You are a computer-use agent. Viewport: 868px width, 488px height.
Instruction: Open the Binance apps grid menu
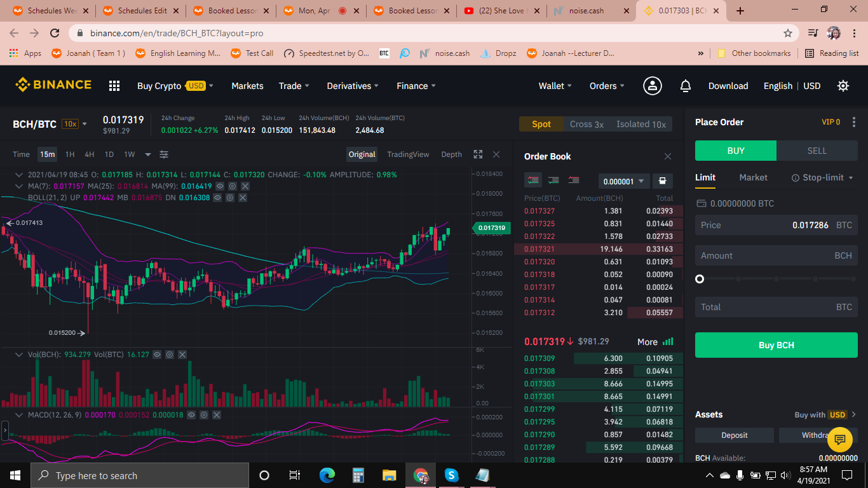[x=114, y=86]
